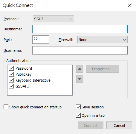Toggle the Save session checkbox
136x134 pixels.
(x=78, y=107)
